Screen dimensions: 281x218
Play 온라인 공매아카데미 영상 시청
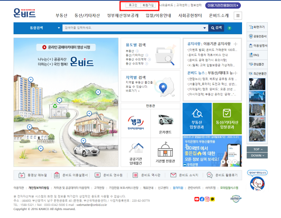click(66, 48)
